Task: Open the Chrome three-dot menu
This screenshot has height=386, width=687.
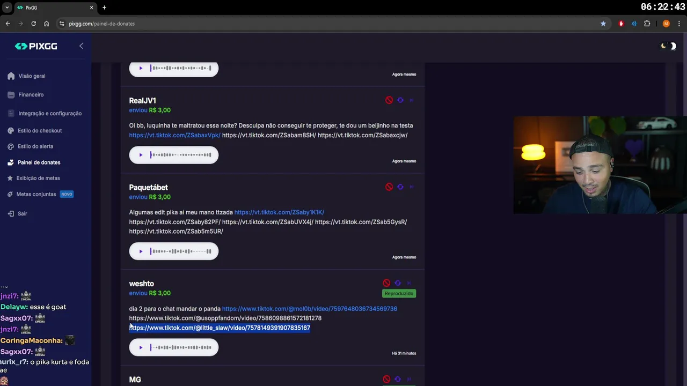Action: tap(679, 24)
